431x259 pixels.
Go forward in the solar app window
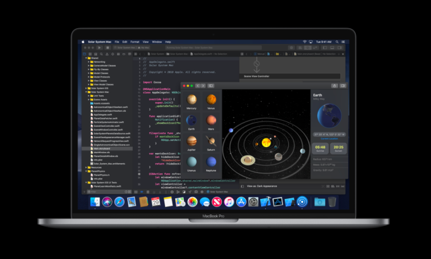203,86
